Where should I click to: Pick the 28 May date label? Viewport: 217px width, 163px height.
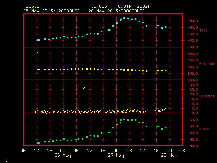coord(169,155)
